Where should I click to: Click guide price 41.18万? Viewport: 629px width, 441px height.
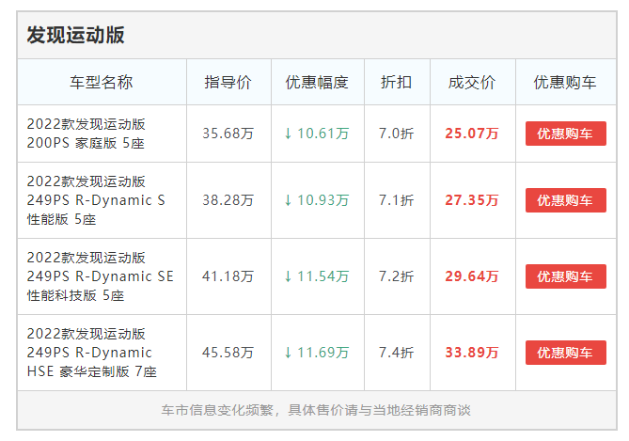228,276
